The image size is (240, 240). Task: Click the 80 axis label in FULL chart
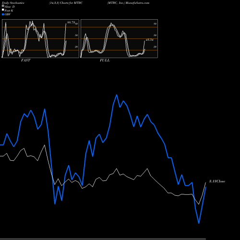pos(155,24)
